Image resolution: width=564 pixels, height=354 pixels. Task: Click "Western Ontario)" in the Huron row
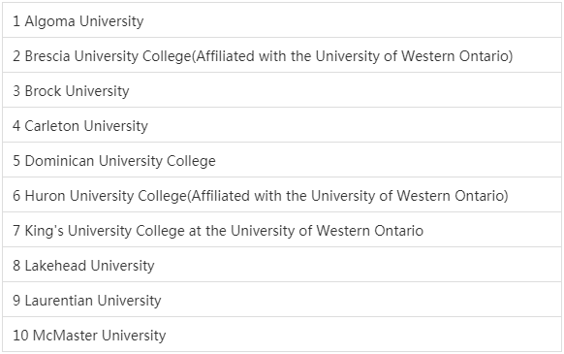[453, 196]
